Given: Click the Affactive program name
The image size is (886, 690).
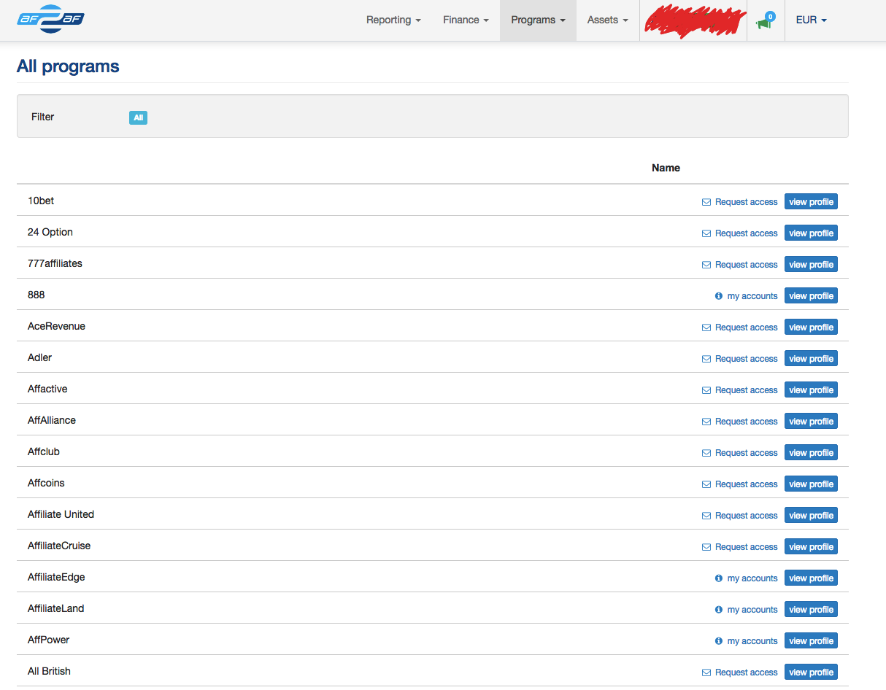Looking at the screenshot, I should coord(47,389).
